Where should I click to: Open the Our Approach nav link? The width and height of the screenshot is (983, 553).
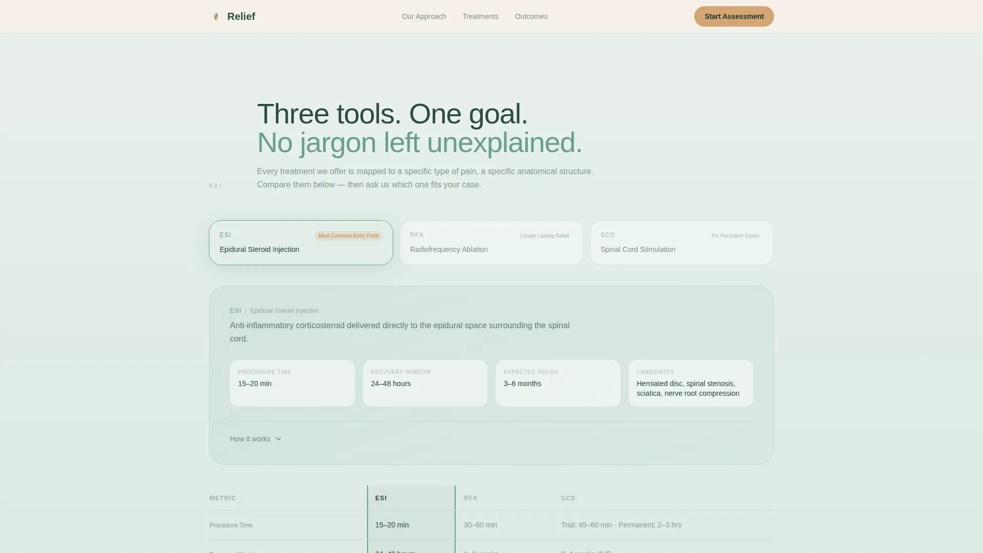click(424, 16)
